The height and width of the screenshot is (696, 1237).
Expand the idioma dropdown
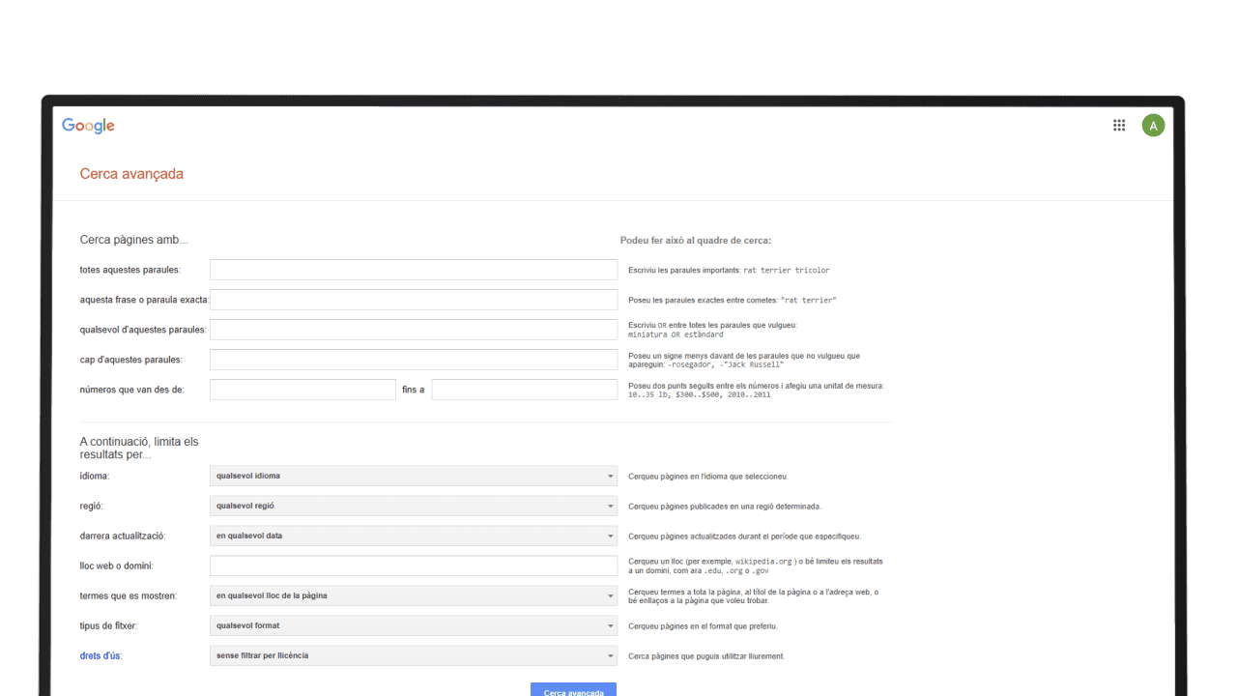click(413, 476)
